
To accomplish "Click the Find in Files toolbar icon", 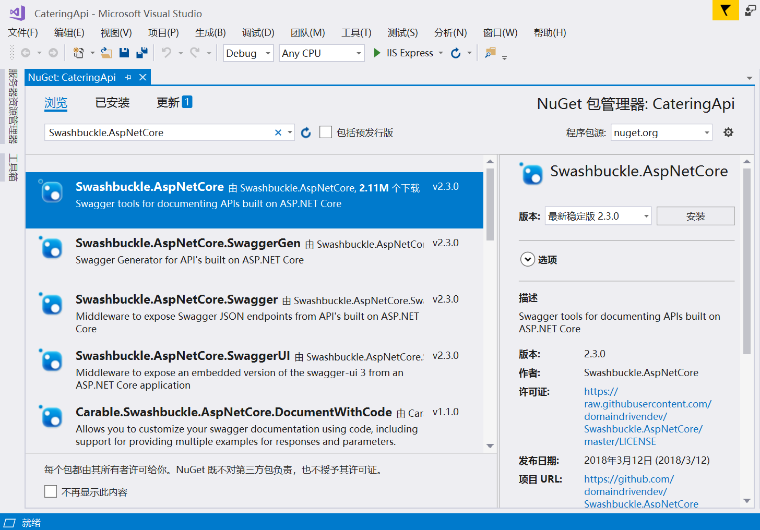I will 490,53.
